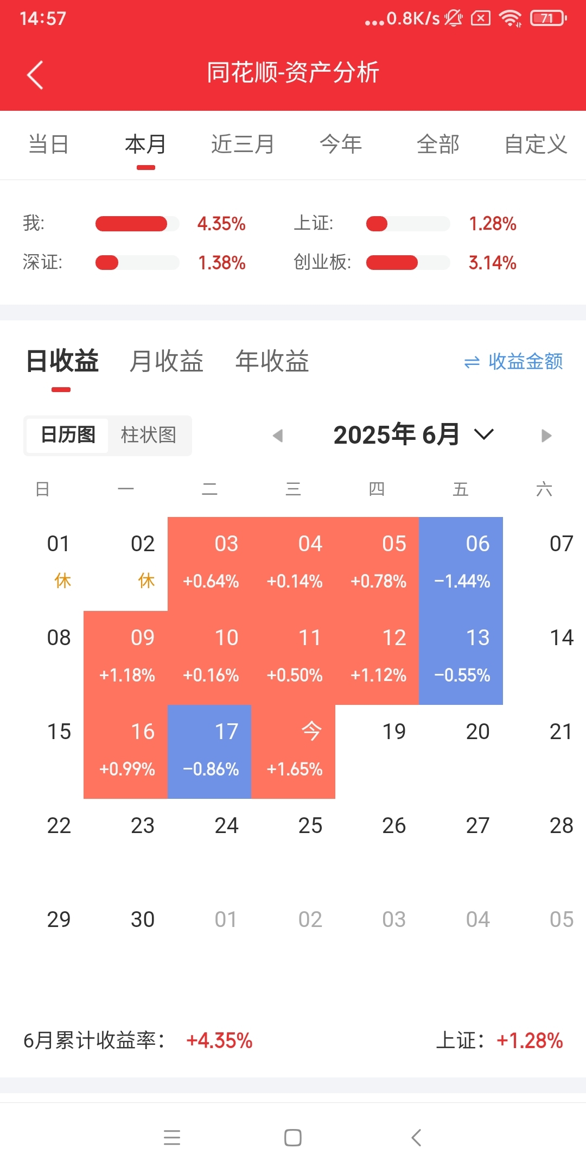The width and height of the screenshot is (586, 1173).
Task: Tap the back arrow in the header
Action: [x=35, y=74]
